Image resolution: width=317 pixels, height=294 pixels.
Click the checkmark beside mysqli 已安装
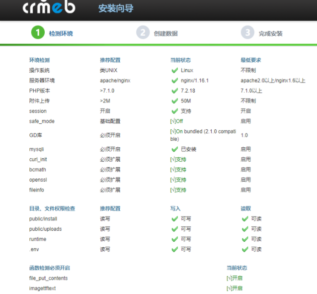[x=174, y=149]
